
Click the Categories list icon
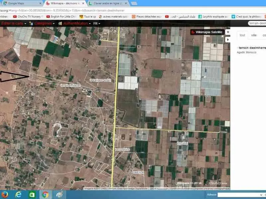coord(31,23)
